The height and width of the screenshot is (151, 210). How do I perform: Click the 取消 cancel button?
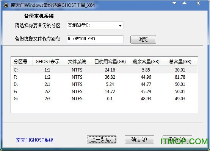[177, 140]
